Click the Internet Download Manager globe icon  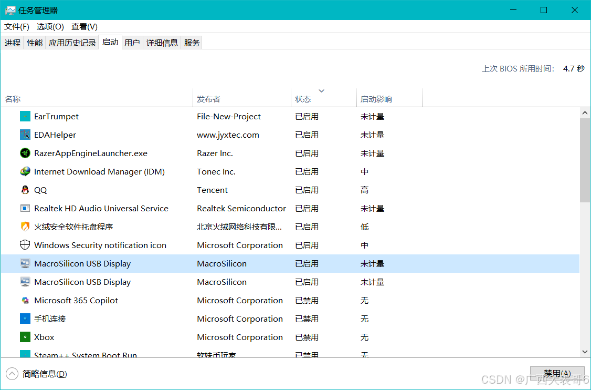click(25, 171)
